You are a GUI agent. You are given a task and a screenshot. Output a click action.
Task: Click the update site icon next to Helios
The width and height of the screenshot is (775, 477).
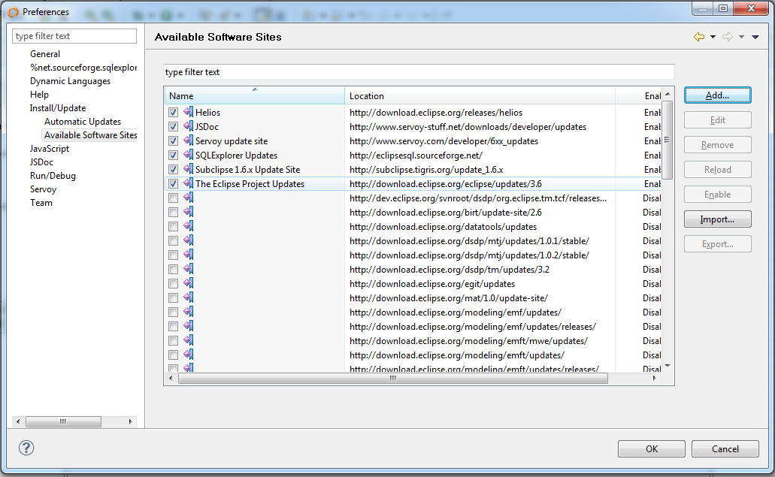point(189,112)
